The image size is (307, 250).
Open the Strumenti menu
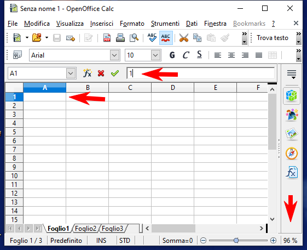click(x=165, y=24)
